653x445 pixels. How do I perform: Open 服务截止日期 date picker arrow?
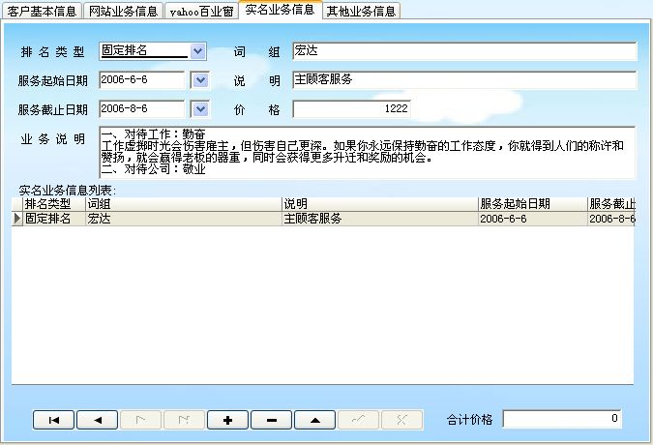[x=200, y=109]
